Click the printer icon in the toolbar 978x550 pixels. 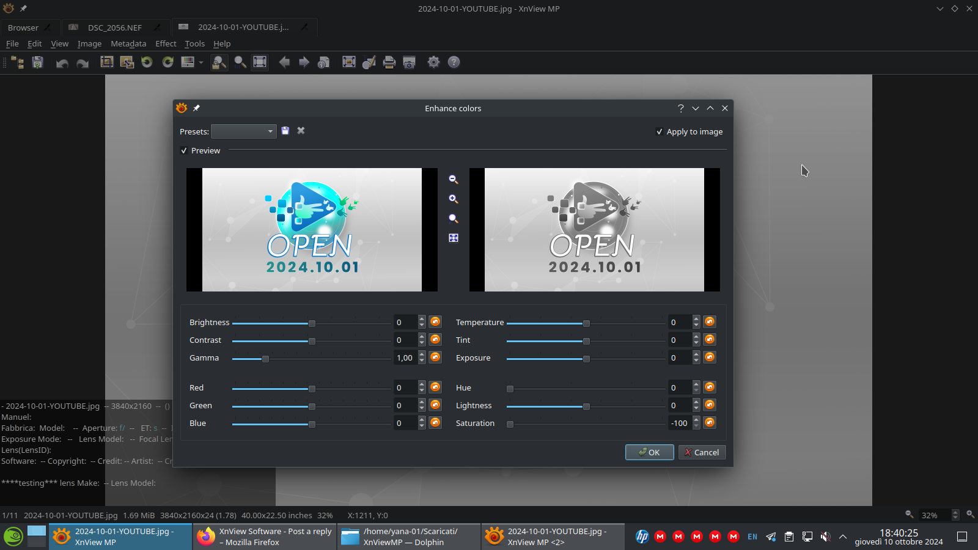389,62
